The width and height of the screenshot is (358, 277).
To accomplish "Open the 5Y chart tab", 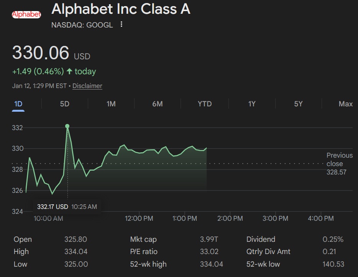I will pyautogui.click(x=298, y=104).
